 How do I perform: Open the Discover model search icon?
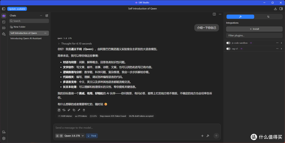click(x=4, y=34)
